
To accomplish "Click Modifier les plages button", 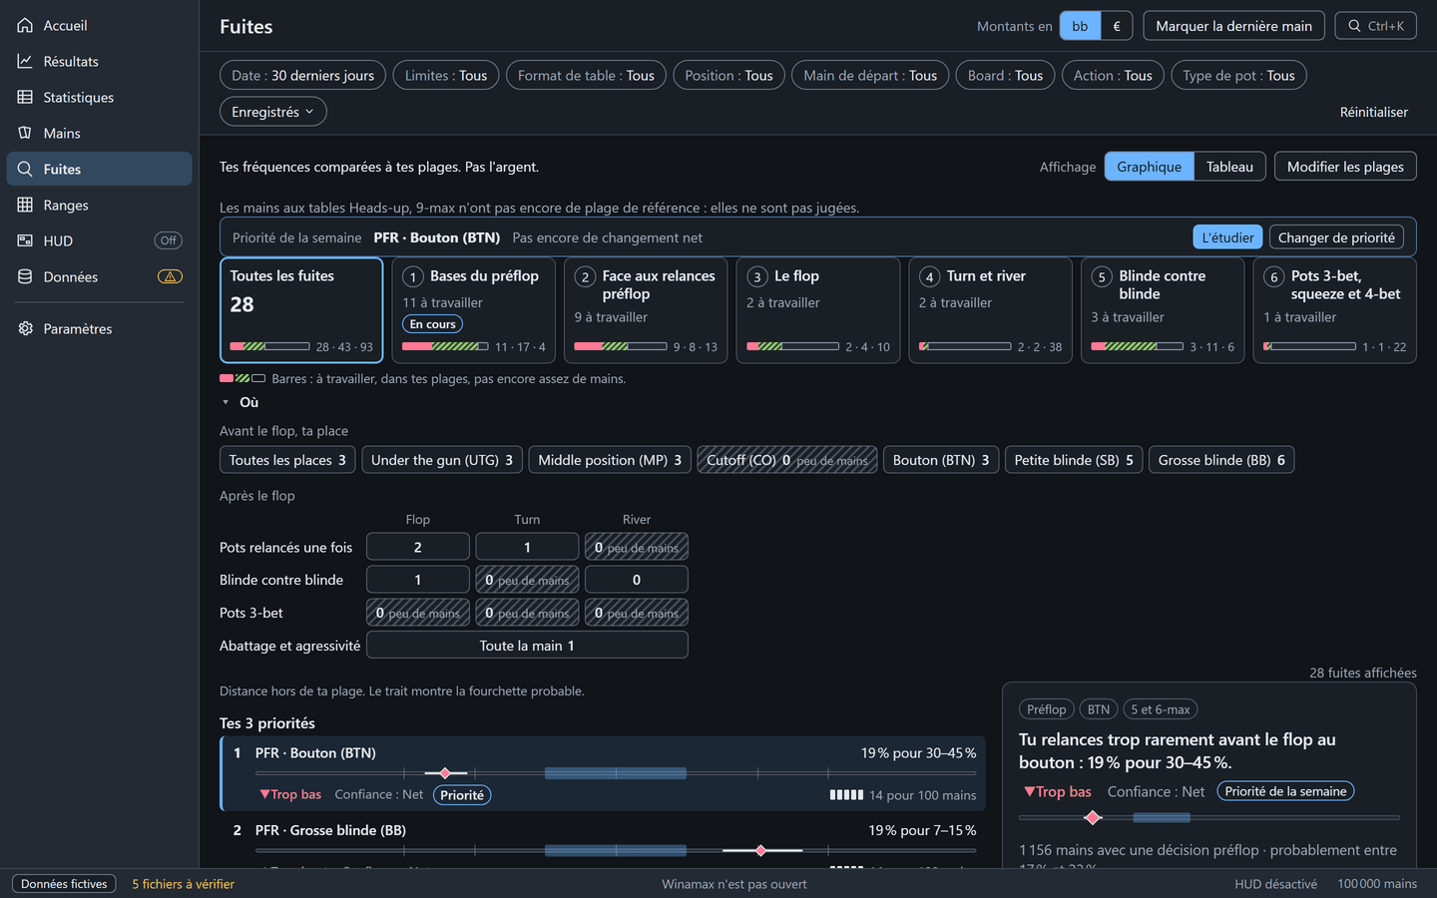I will click(x=1345, y=167).
